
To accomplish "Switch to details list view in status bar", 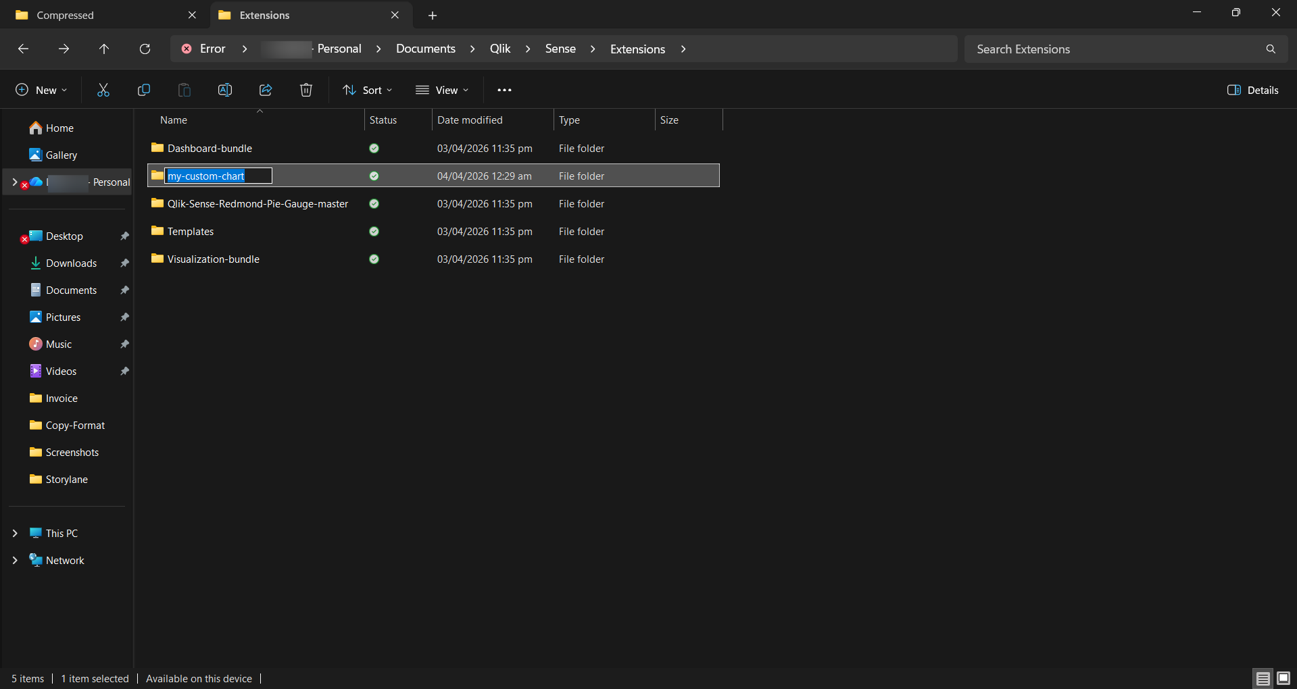I will (x=1263, y=678).
